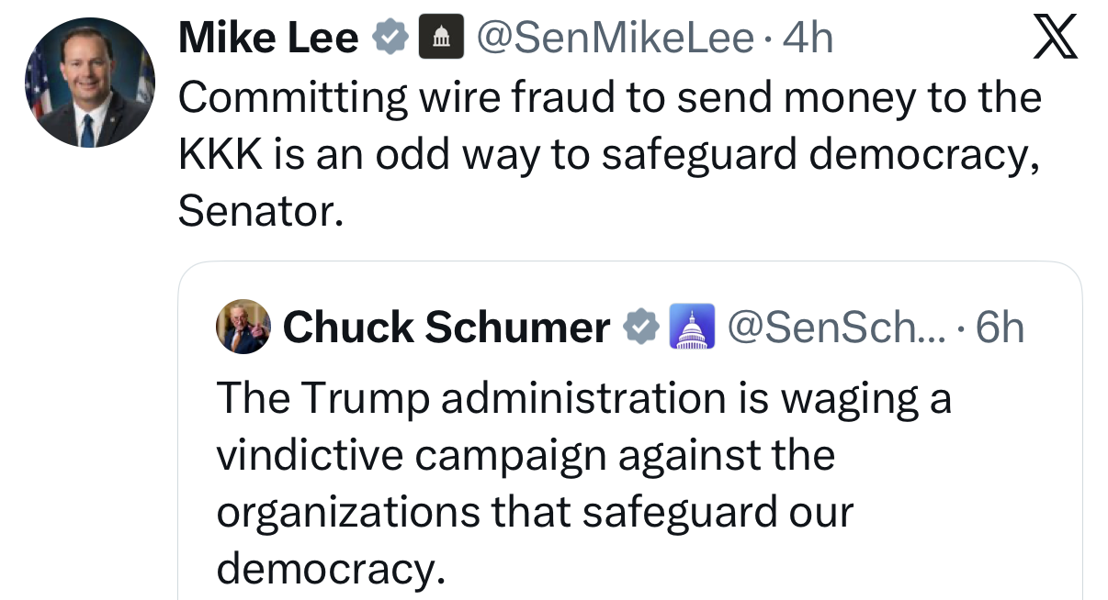The width and height of the screenshot is (1108, 600).
Task: Open the @SenMikeLee handle link
Action: [612, 39]
